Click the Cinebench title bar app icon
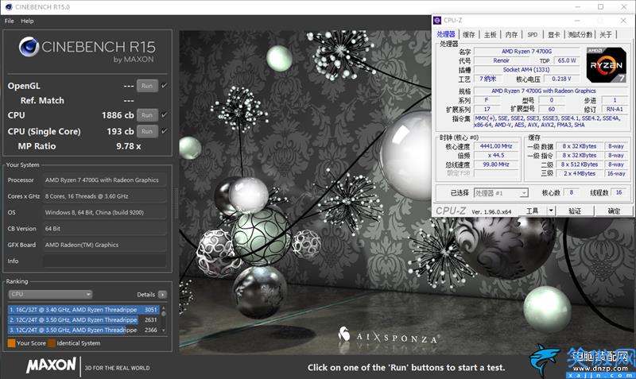This screenshot has height=379, width=636. click(x=9, y=7)
